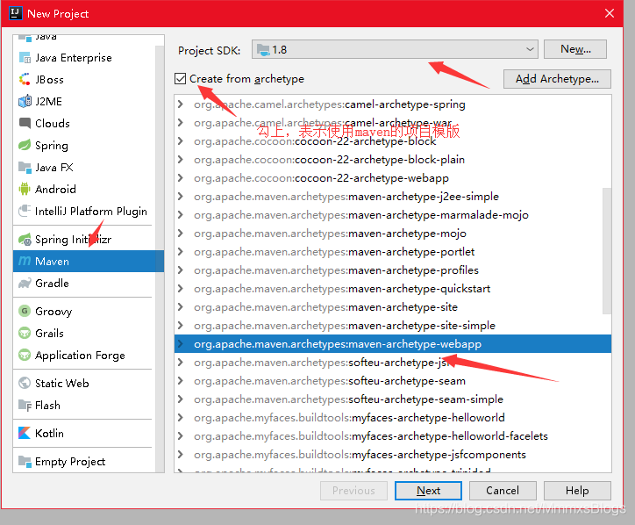The height and width of the screenshot is (525, 635).
Task: Click Add Archetype... button
Action: coord(557,79)
